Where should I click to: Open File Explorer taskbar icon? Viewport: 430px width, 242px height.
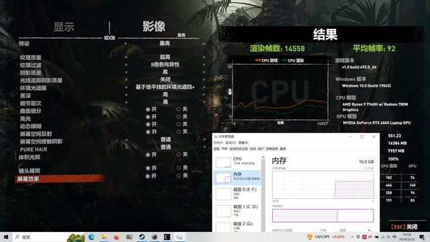point(104,237)
